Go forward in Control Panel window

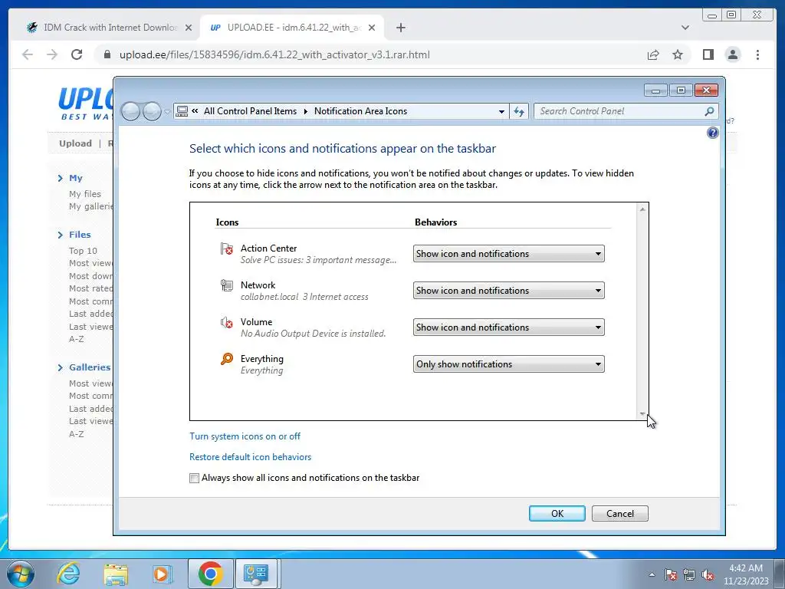(152, 111)
